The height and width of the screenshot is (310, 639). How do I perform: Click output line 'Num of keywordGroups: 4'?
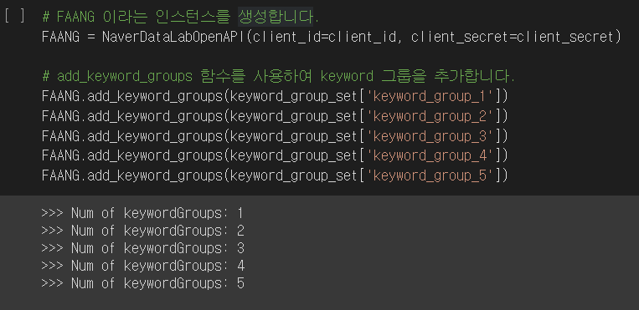point(142,266)
